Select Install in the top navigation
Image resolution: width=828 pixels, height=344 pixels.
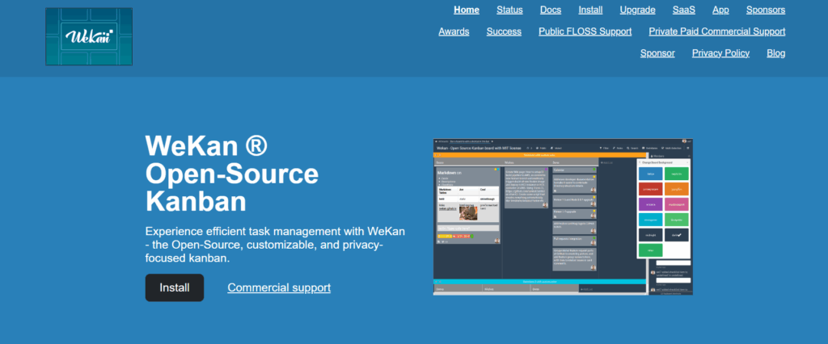point(590,10)
